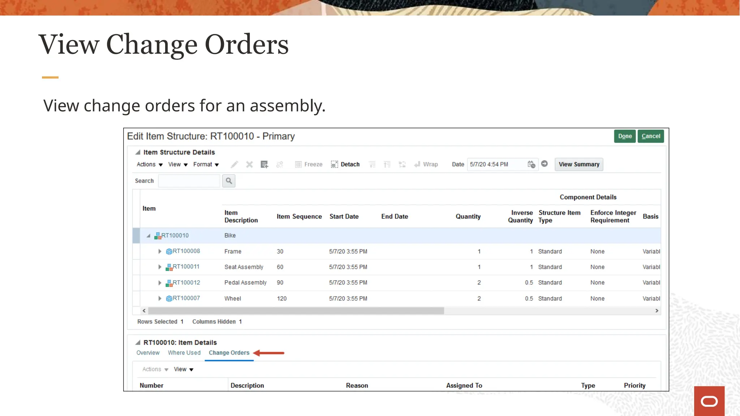Click the Item Sequence column header
The image size is (740, 416).
pos(299,216)
